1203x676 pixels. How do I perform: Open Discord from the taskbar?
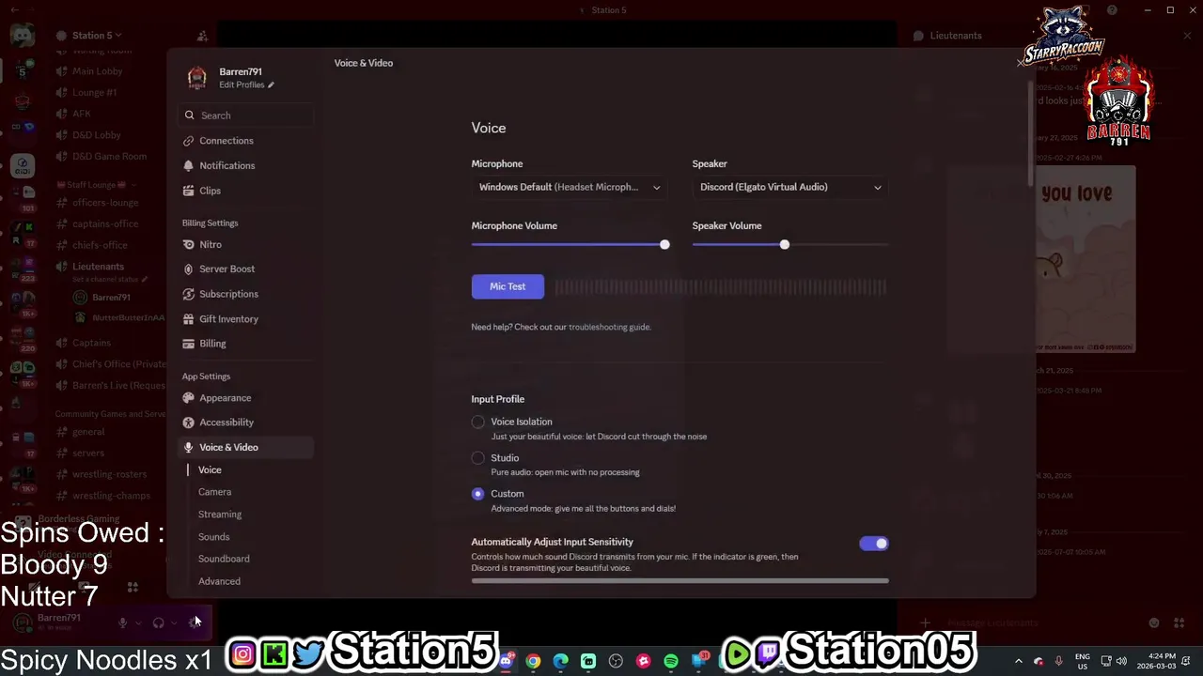tap(506, 661)
